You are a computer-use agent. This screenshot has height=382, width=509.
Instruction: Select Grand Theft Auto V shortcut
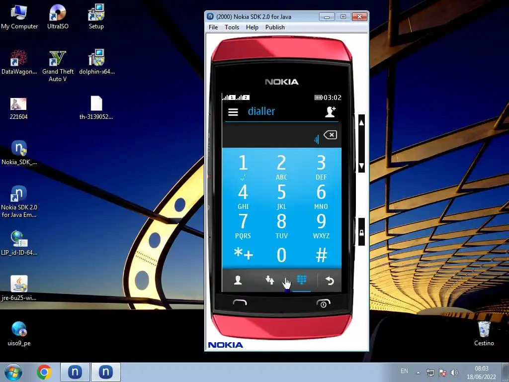click(x=58, y=66)
